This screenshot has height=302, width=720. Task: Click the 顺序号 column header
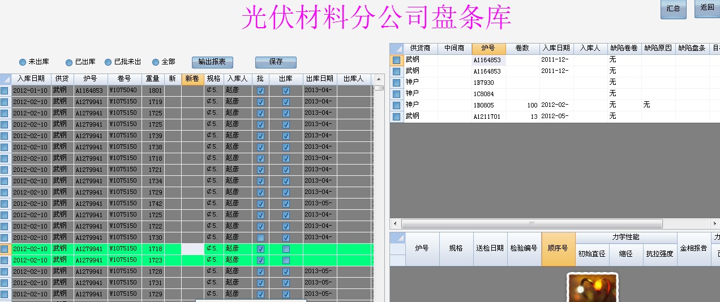(x=558, y=248)
